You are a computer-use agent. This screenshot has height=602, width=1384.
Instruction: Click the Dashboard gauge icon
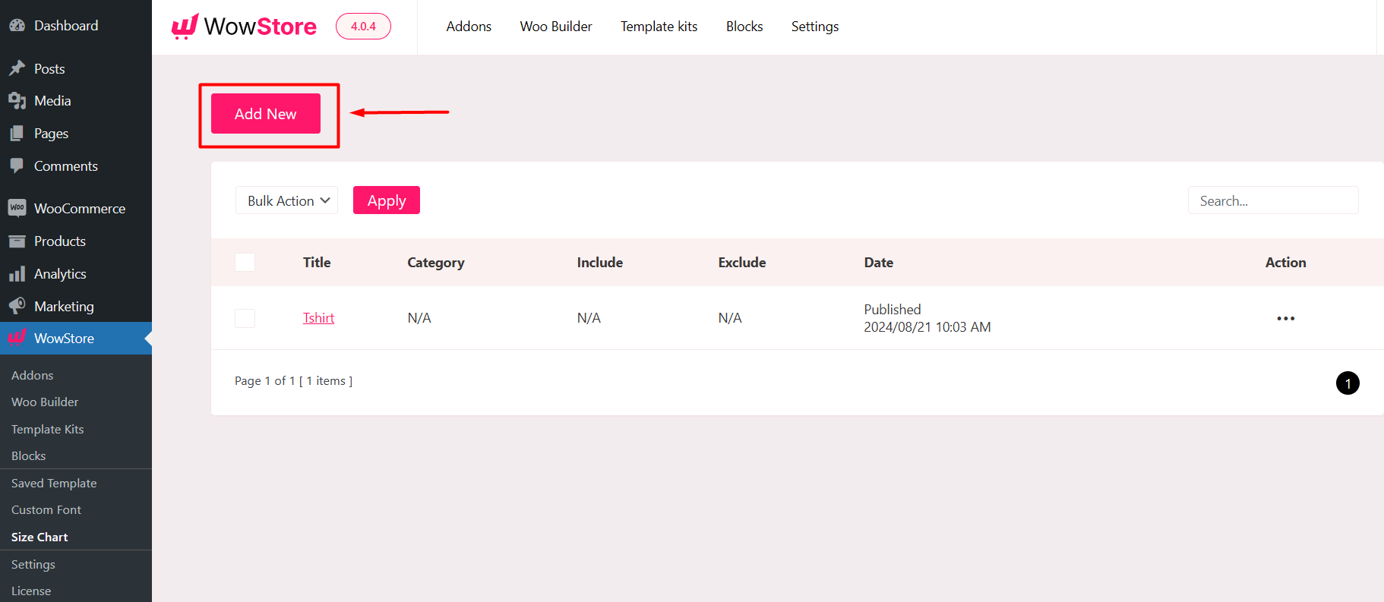click(x=17, y=25)
